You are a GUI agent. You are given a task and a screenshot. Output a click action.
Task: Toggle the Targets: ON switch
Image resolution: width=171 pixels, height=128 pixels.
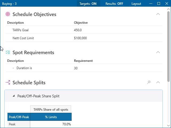(88, 4)
